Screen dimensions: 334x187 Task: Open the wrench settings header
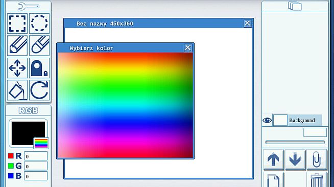coord(29,7)
